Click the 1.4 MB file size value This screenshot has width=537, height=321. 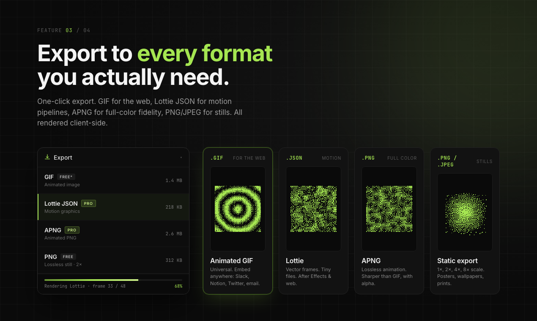(x=174, y=180)
